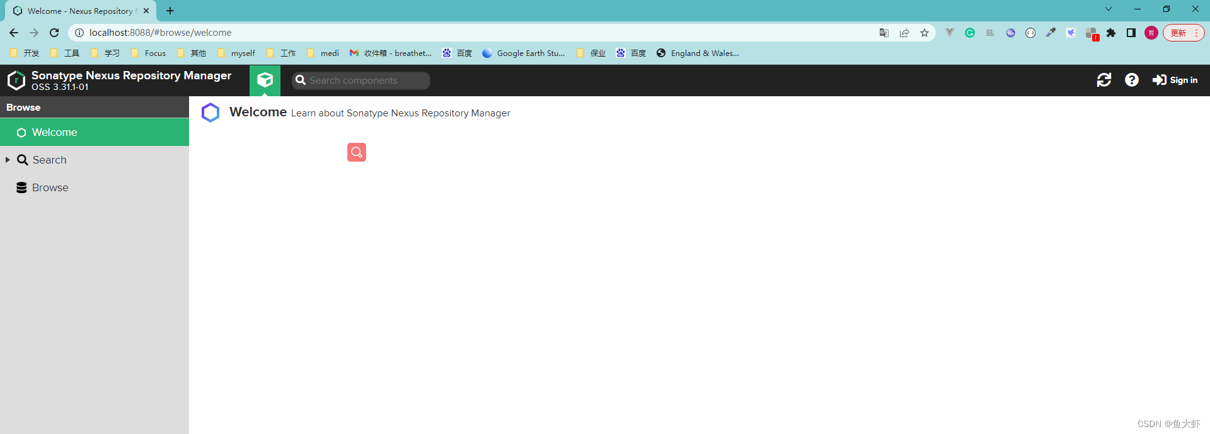Open the Gmail 收件箱 bookmark

(x=391, y=53)
